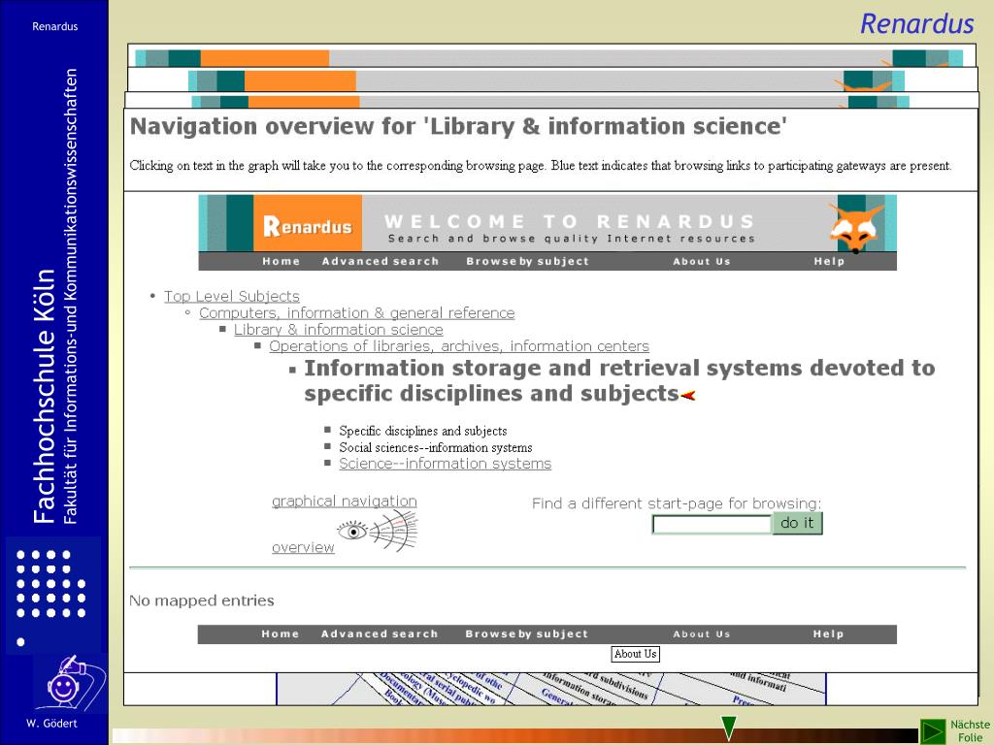Open Advanced search in bottom navigation bar
The width and height of the screenshot is (994, 745).
380,633
